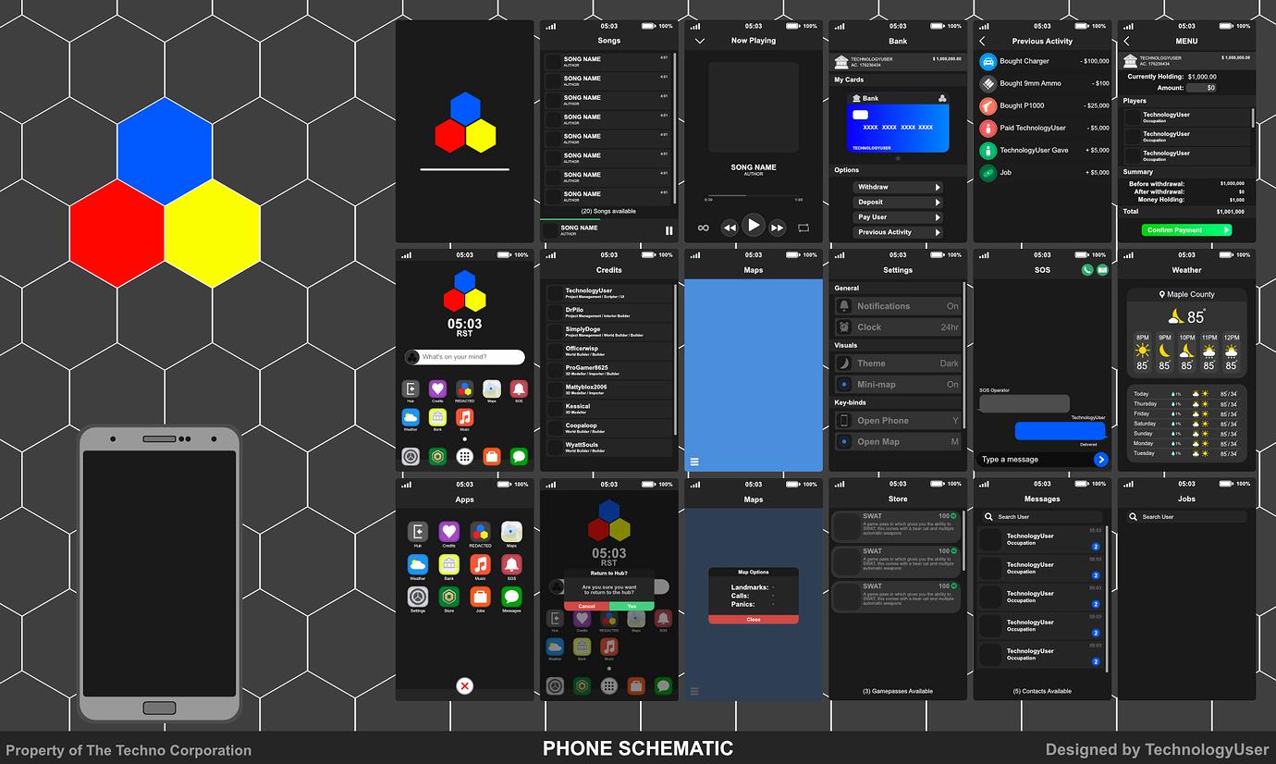Screen dimensions: 1276x764
Task: Tap the Hub icon in the dock
Action: click(411, 388)
